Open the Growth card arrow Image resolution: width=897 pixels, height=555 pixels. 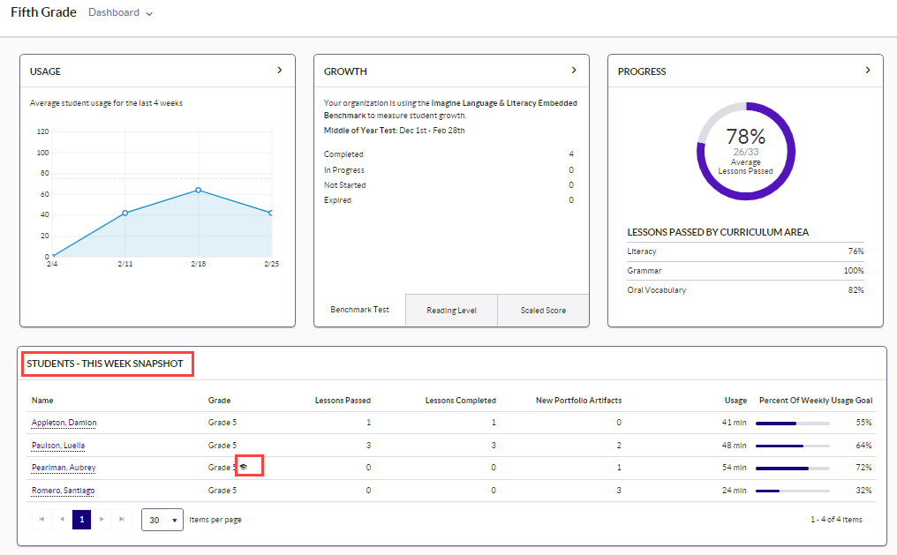574,71
